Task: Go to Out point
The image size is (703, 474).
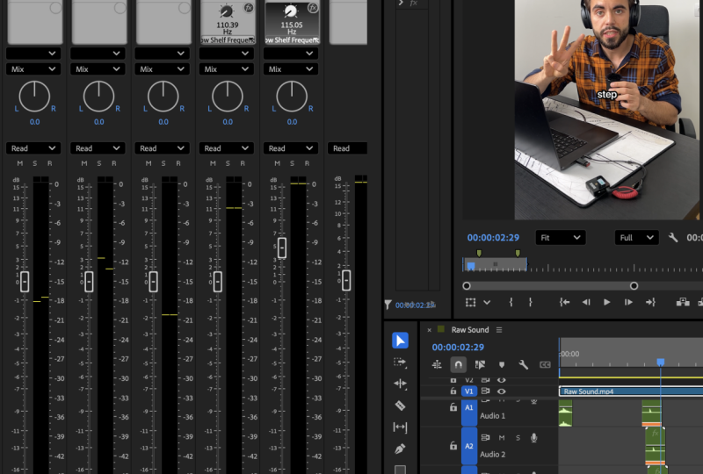Action: pyautogui.click(x=650, y=303)
